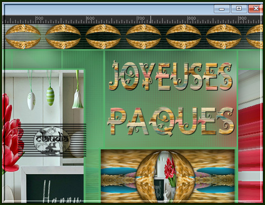Click the 700 mark on the ruler
The height and width of the screenshot is (205, 265).
point(141,18)
